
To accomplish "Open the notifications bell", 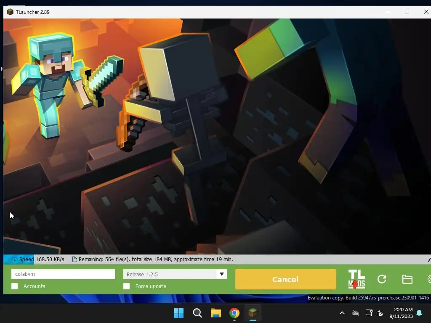I will (x=420, y=313).
